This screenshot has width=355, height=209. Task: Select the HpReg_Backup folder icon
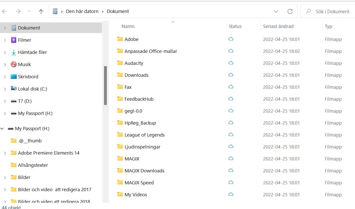pyautogui.click(x=120, y=123)
